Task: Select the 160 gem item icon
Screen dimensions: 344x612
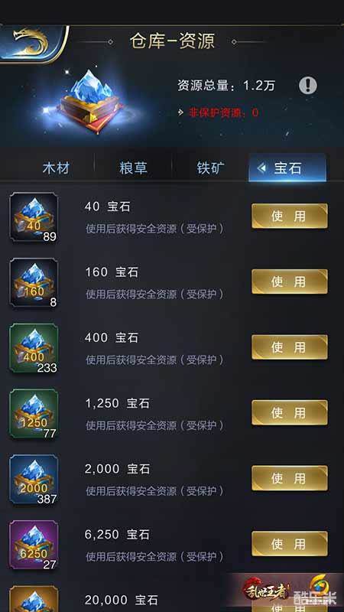Action: [34, 282]
